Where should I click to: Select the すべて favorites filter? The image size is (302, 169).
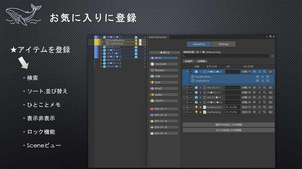(x=164, y=58)
